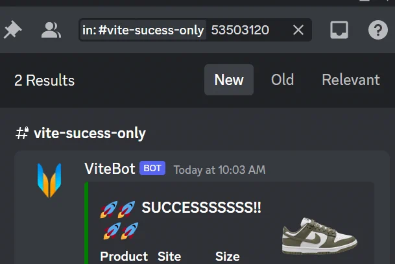The height and width of the screenshot is (264, 395).
Task: Sort results by Relevant tab
Action: coord(351,80)
